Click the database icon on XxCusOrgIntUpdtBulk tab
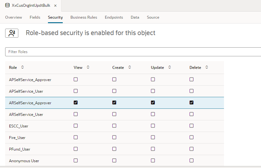 coord(7,5)
